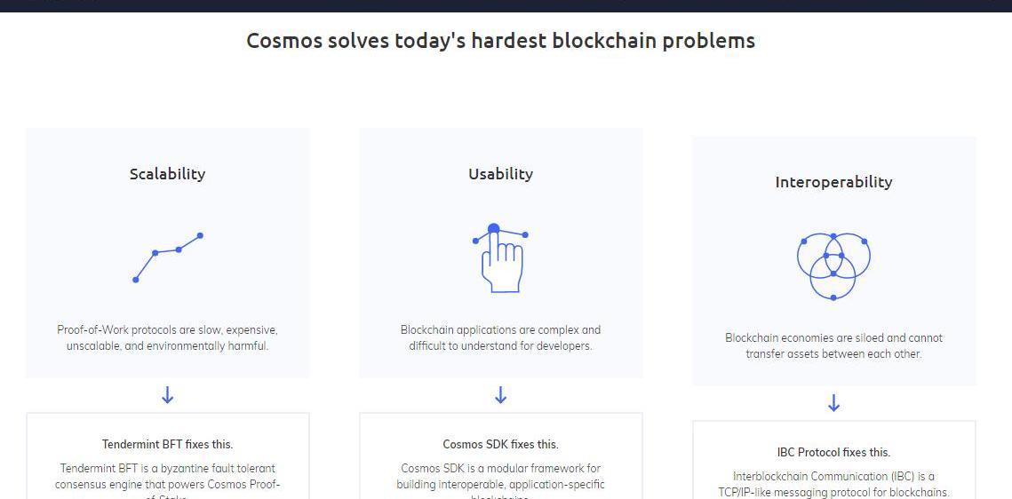
Task: Click the Cosmos SDK fixes this title
Action: pyautogui.click(x=500, y=444)
